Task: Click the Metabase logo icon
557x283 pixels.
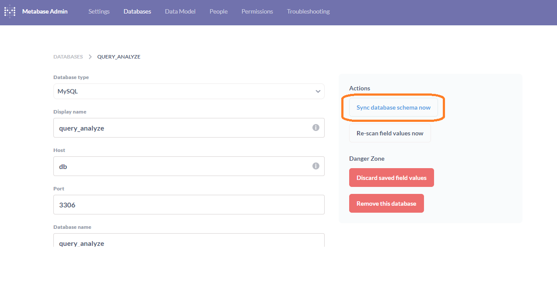Action: [10, 11]
